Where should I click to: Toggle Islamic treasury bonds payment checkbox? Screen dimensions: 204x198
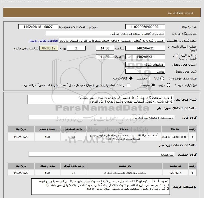(128, 85)
